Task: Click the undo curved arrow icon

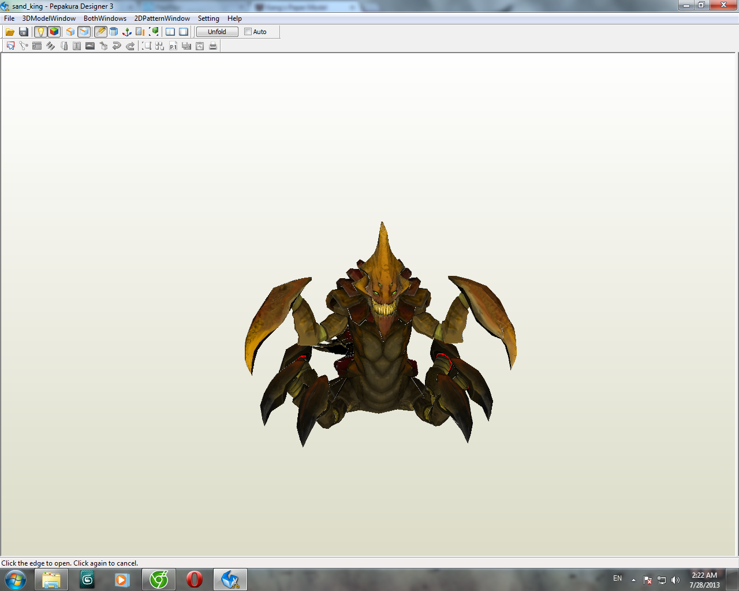Action: click(117, 46)
